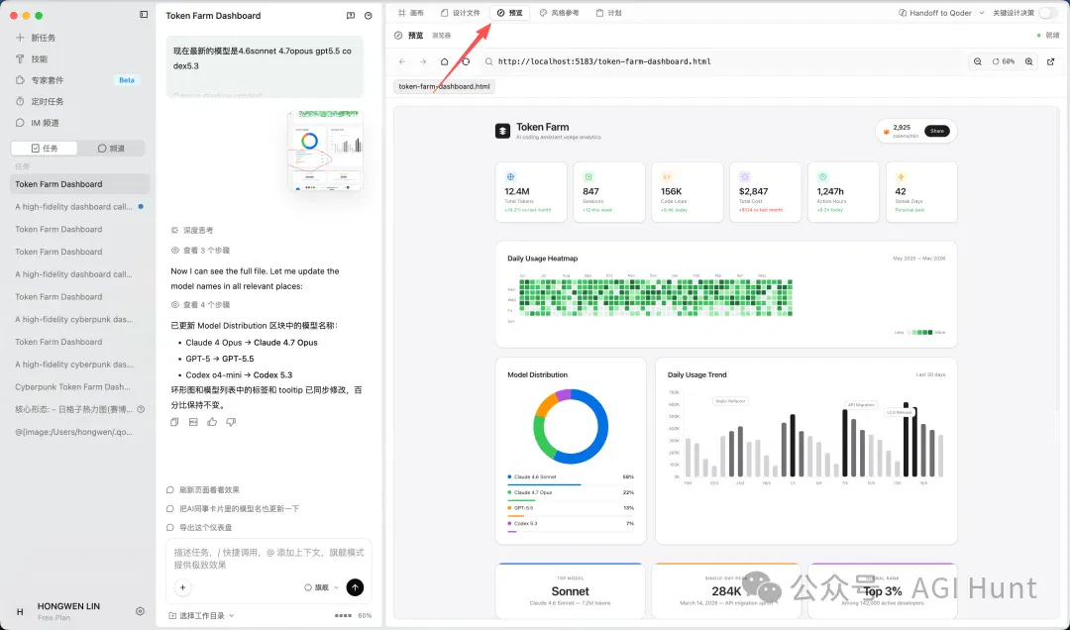This screenshot has height=630, width=1070.
Task: Go forward in the preview browser
Action: pos(423,61)
